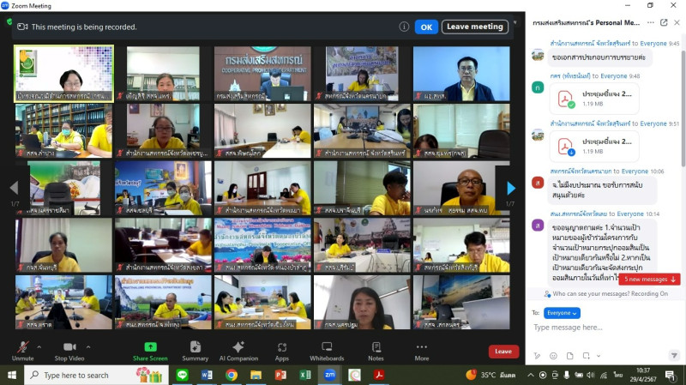Viewport: 686px width, 385px height.
Task: Open Microsoft Word from the Windows taskbar
Action: pyautogui.click(x=207, y=375)
